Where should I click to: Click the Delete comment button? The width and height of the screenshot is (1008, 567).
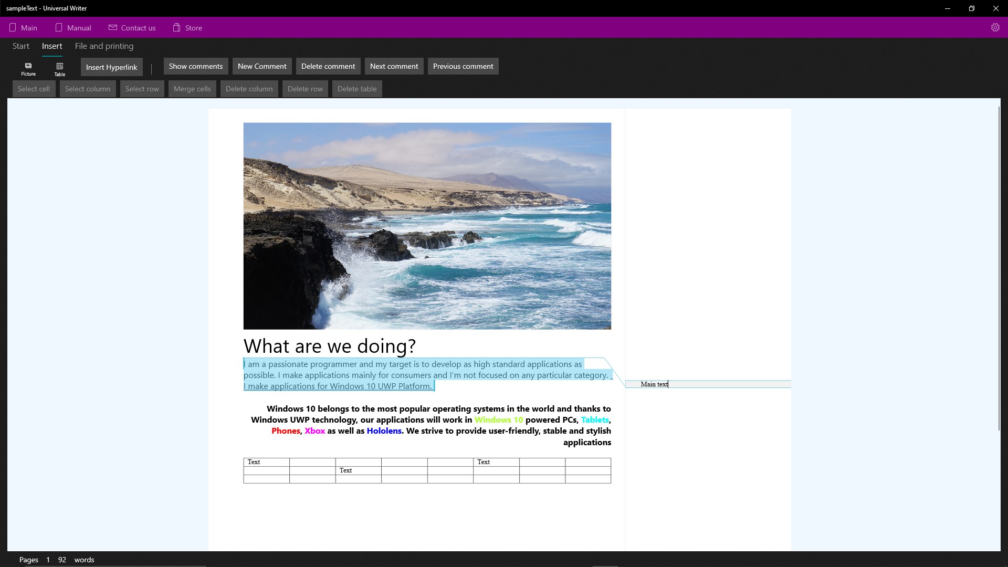pyautogui.click(x=328, y=66)
